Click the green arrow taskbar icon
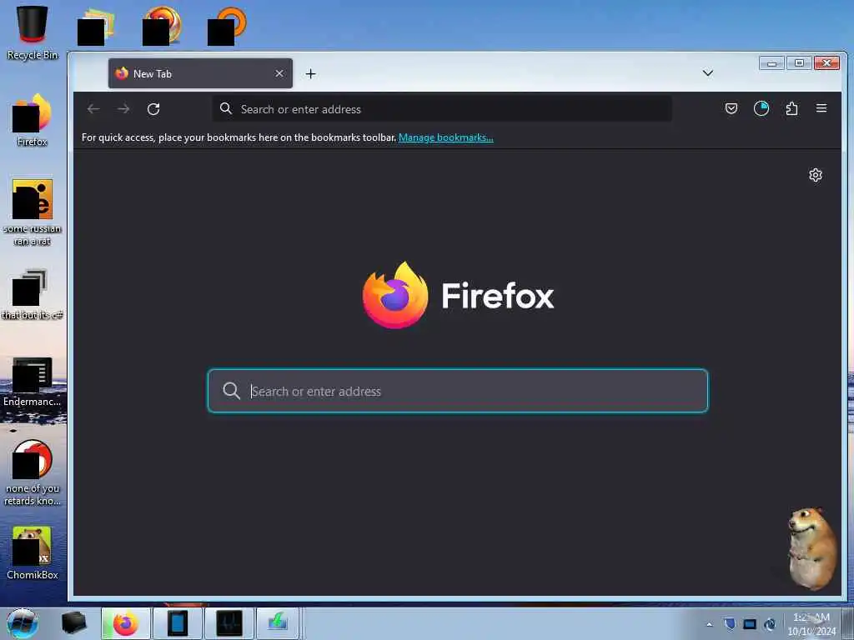This screenshot has height=640, width=854. (x=278, y=623)
